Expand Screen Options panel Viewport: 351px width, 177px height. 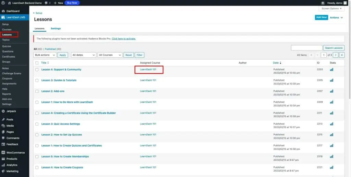tap(331, 9)
